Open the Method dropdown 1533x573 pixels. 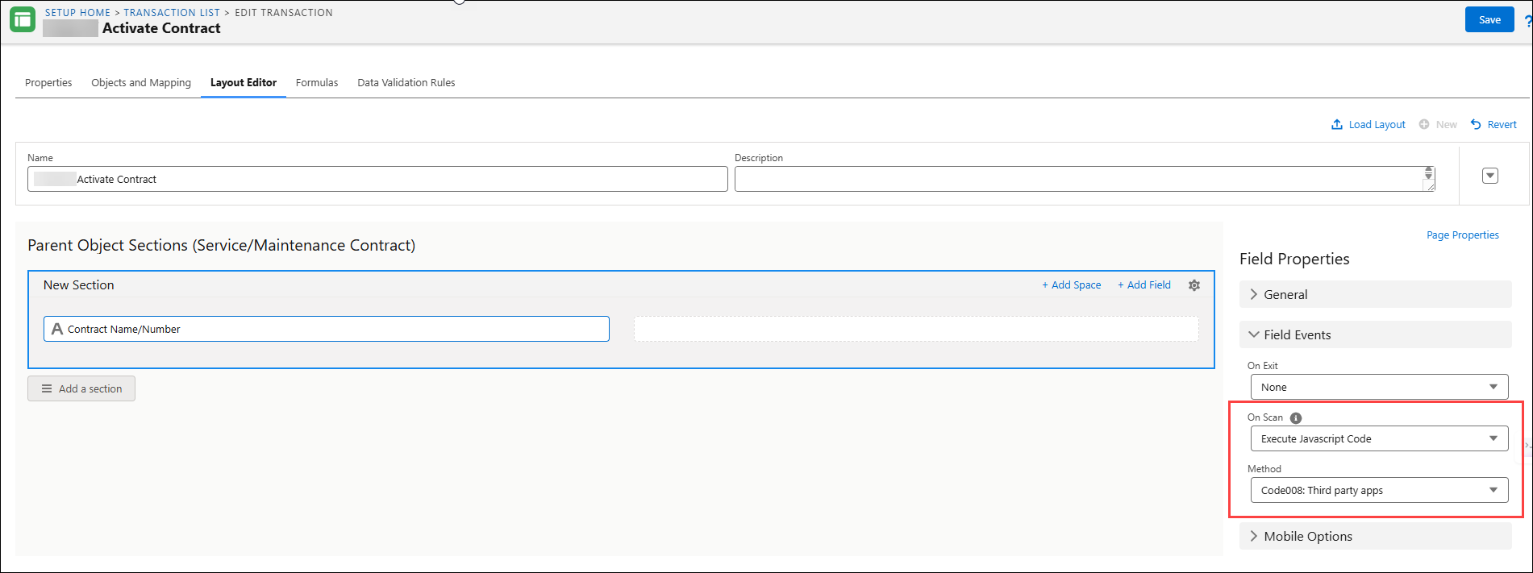[x=1379, y=490]
